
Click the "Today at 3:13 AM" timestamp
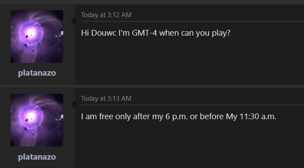(106, 99)
